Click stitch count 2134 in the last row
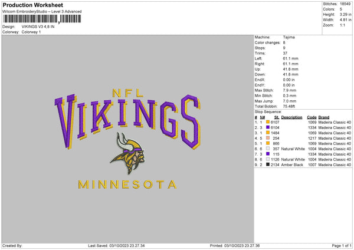The width and height of the screenshot is (354, 250). [x=275, y=165]
